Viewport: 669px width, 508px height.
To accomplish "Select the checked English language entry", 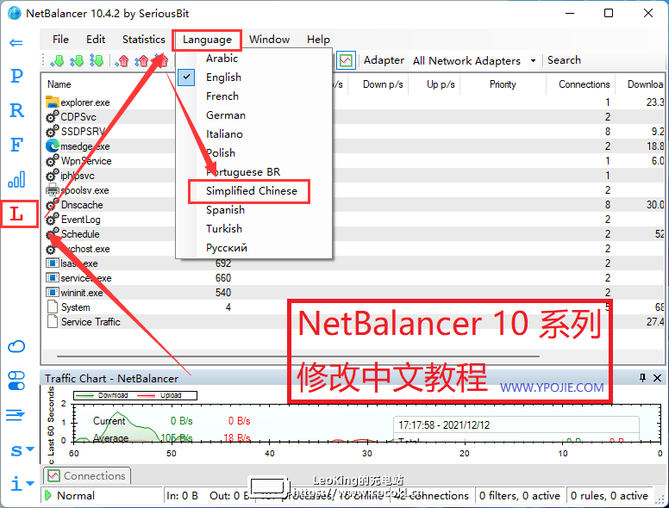I will 253,77.
